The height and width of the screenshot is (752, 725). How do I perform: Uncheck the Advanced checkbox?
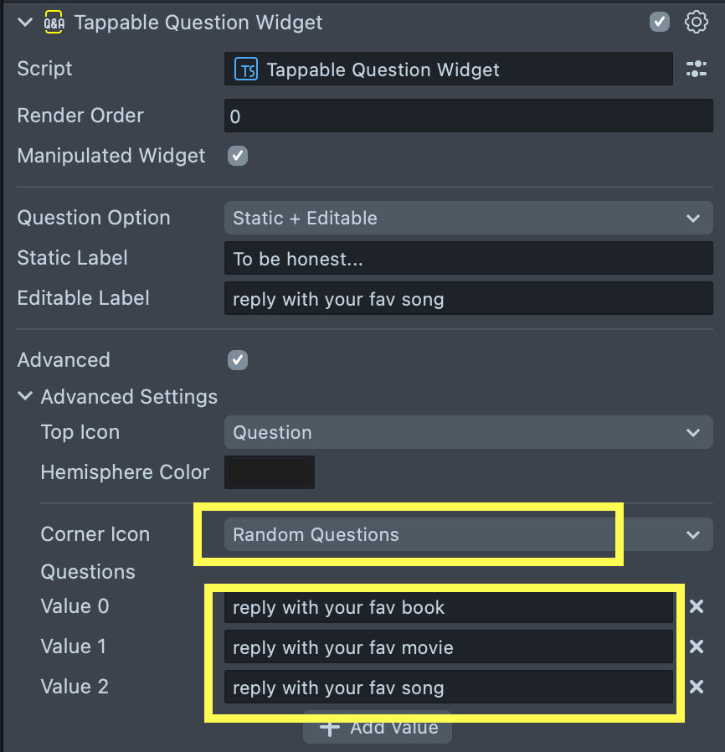[238, 360]
